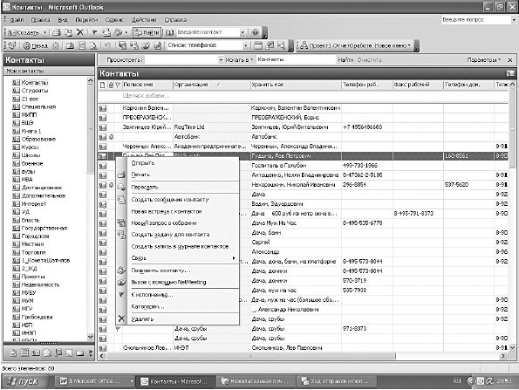
Task: Click the Хранить как column header
Action: pyautogui.click(x=296, y=85)
